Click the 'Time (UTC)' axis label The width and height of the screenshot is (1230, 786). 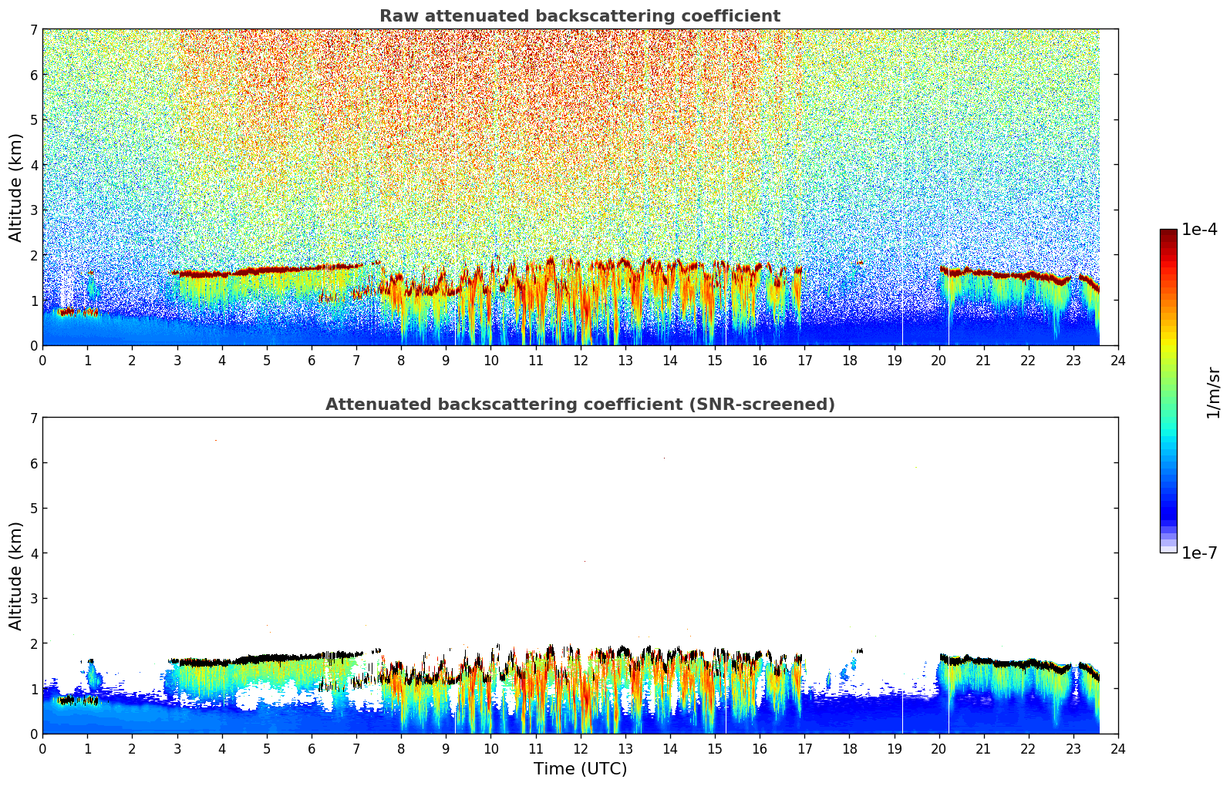[580, 769]
